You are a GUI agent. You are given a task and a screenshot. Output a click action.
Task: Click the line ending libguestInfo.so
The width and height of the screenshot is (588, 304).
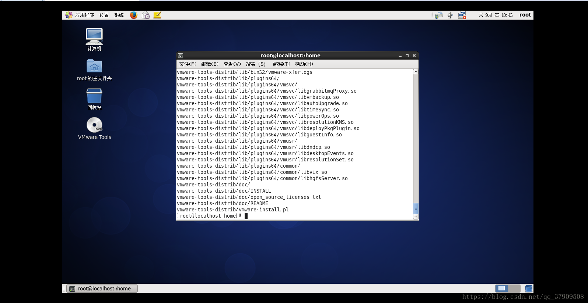(x=259, y=135)
